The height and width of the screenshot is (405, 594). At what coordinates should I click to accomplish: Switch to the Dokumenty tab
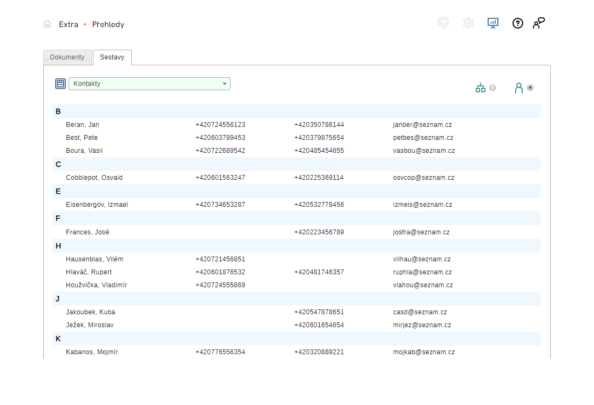pos(67,57)
